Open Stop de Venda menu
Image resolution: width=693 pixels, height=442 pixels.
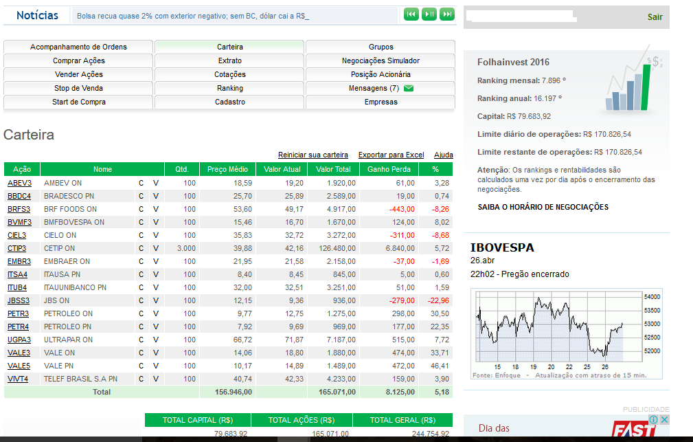point(78,88)
